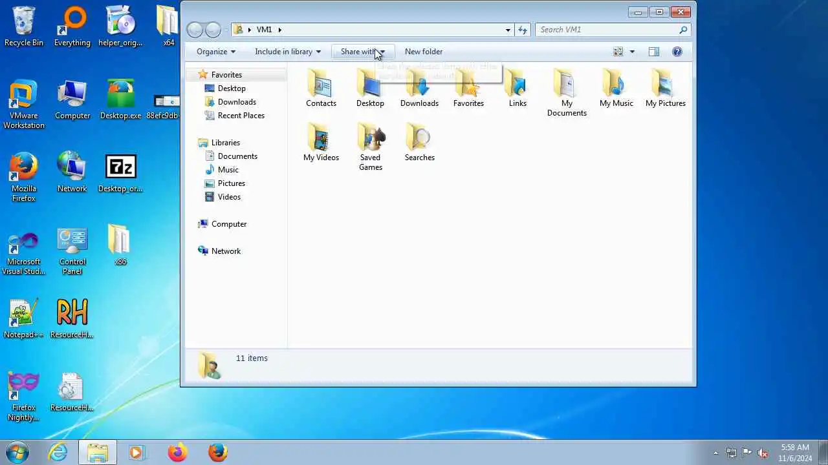This screenshot has height=465, width=828.
Task: Select the Desktop folder in VM1 file list
Action: coord(370,87)
